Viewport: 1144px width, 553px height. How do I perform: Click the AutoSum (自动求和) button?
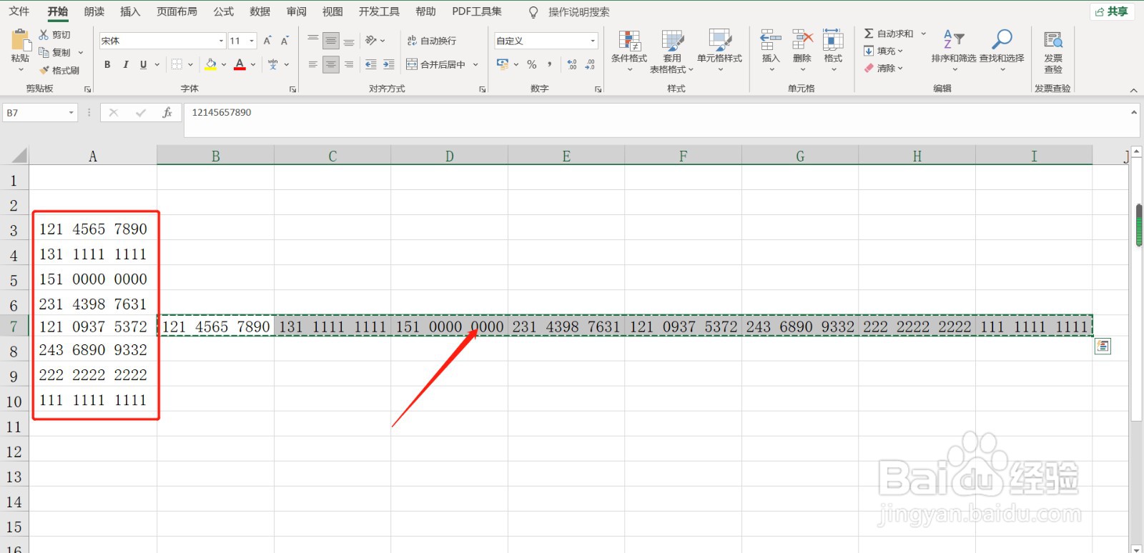point(889,34)
